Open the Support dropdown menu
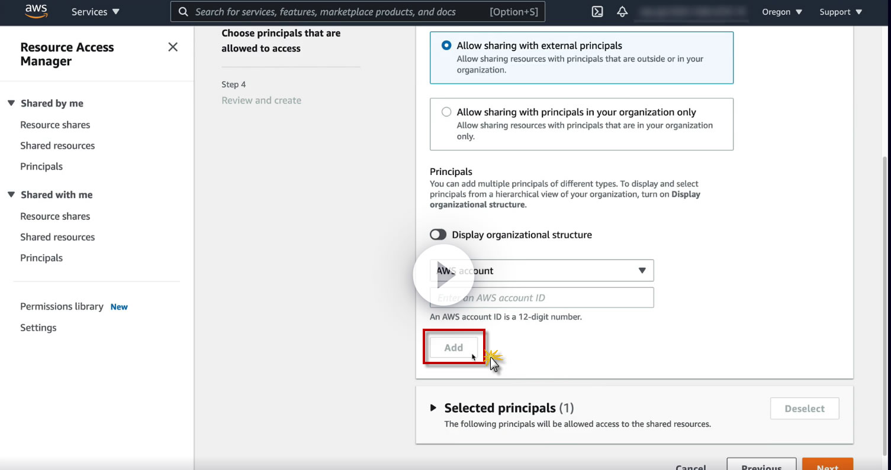The image size is (891, 470). (840, 12)
